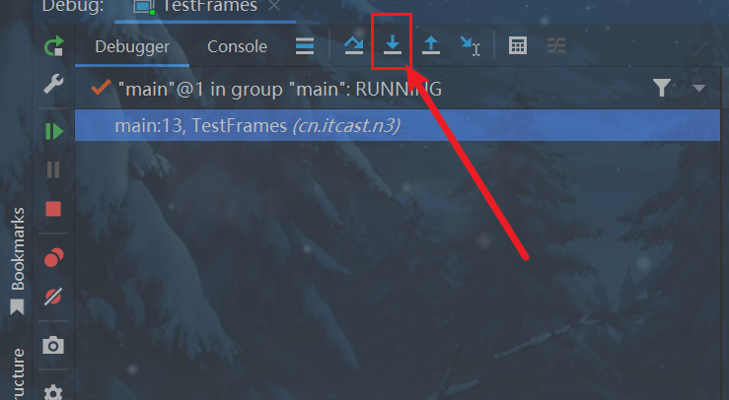Click the Step Out up arrow
Image resolution: width=729 pixels, height=400 pixels.
[431, 45]
